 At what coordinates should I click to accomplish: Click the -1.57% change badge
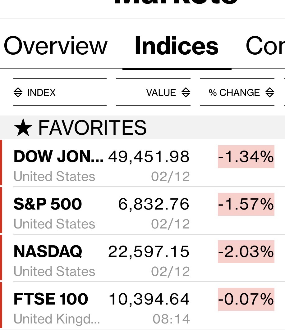click(246, 204)
